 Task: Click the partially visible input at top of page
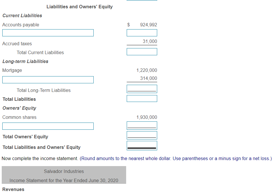tap(142, 1)
